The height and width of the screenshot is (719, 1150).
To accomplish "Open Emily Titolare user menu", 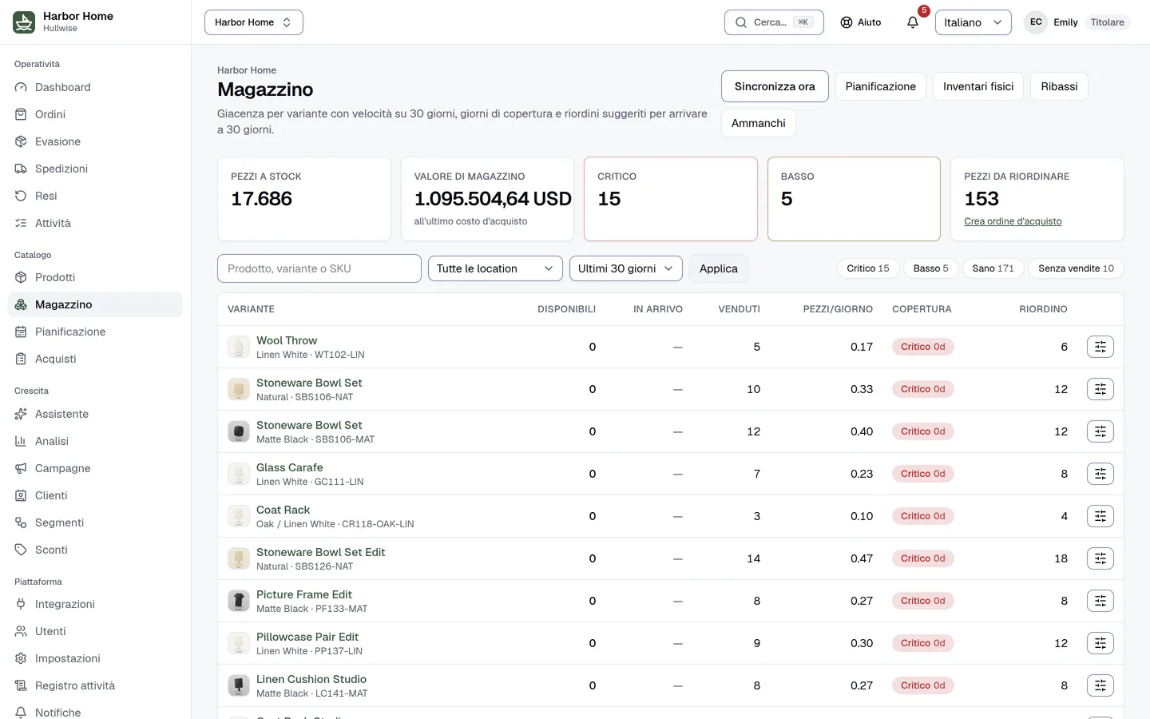I will pos(1077,22).
